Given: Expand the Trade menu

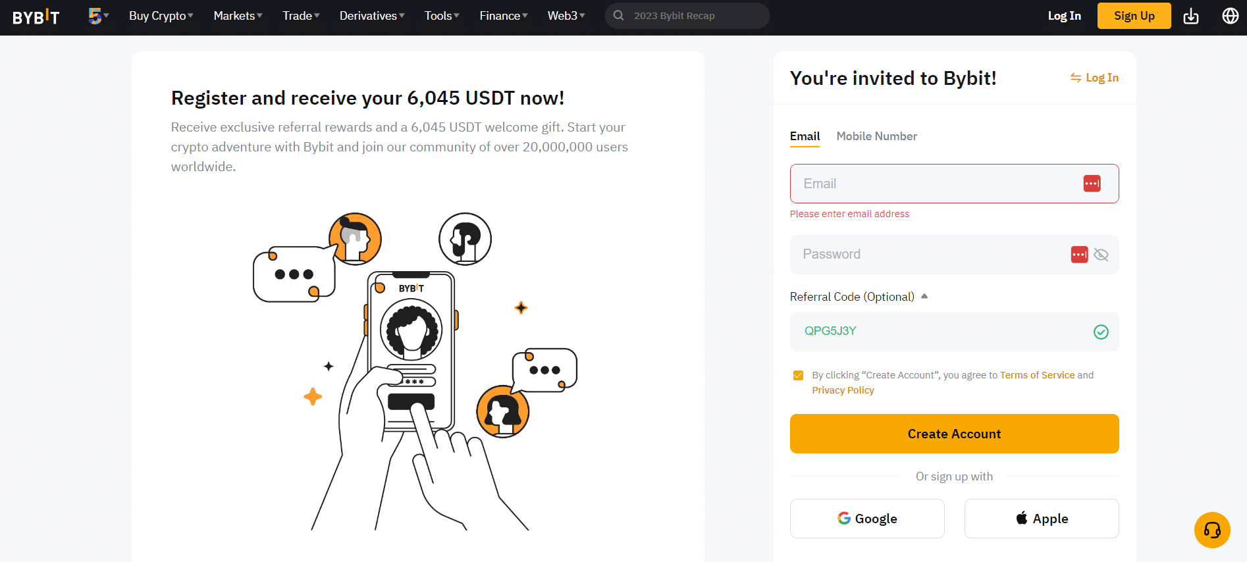Looking at the screenshot, I should tap(301, 16).
